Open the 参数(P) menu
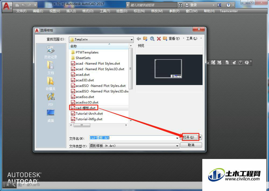This screenshot has height=191, width=269. pyautogui.click(x=174, y=11)
